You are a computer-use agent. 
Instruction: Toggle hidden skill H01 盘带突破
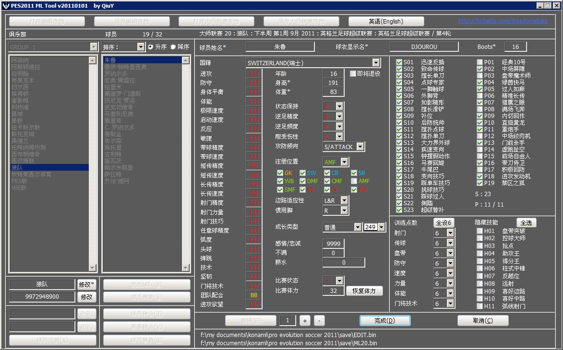click(480, 231)
